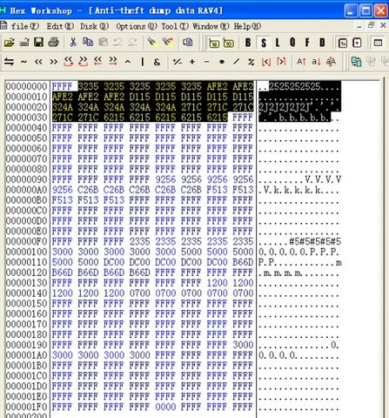Toggle the Q (quad) data type button
This screenshot has width=389, height=418.
point(292,43)
